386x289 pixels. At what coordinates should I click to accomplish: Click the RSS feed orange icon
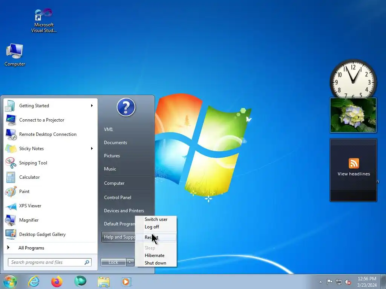(354, 163)
